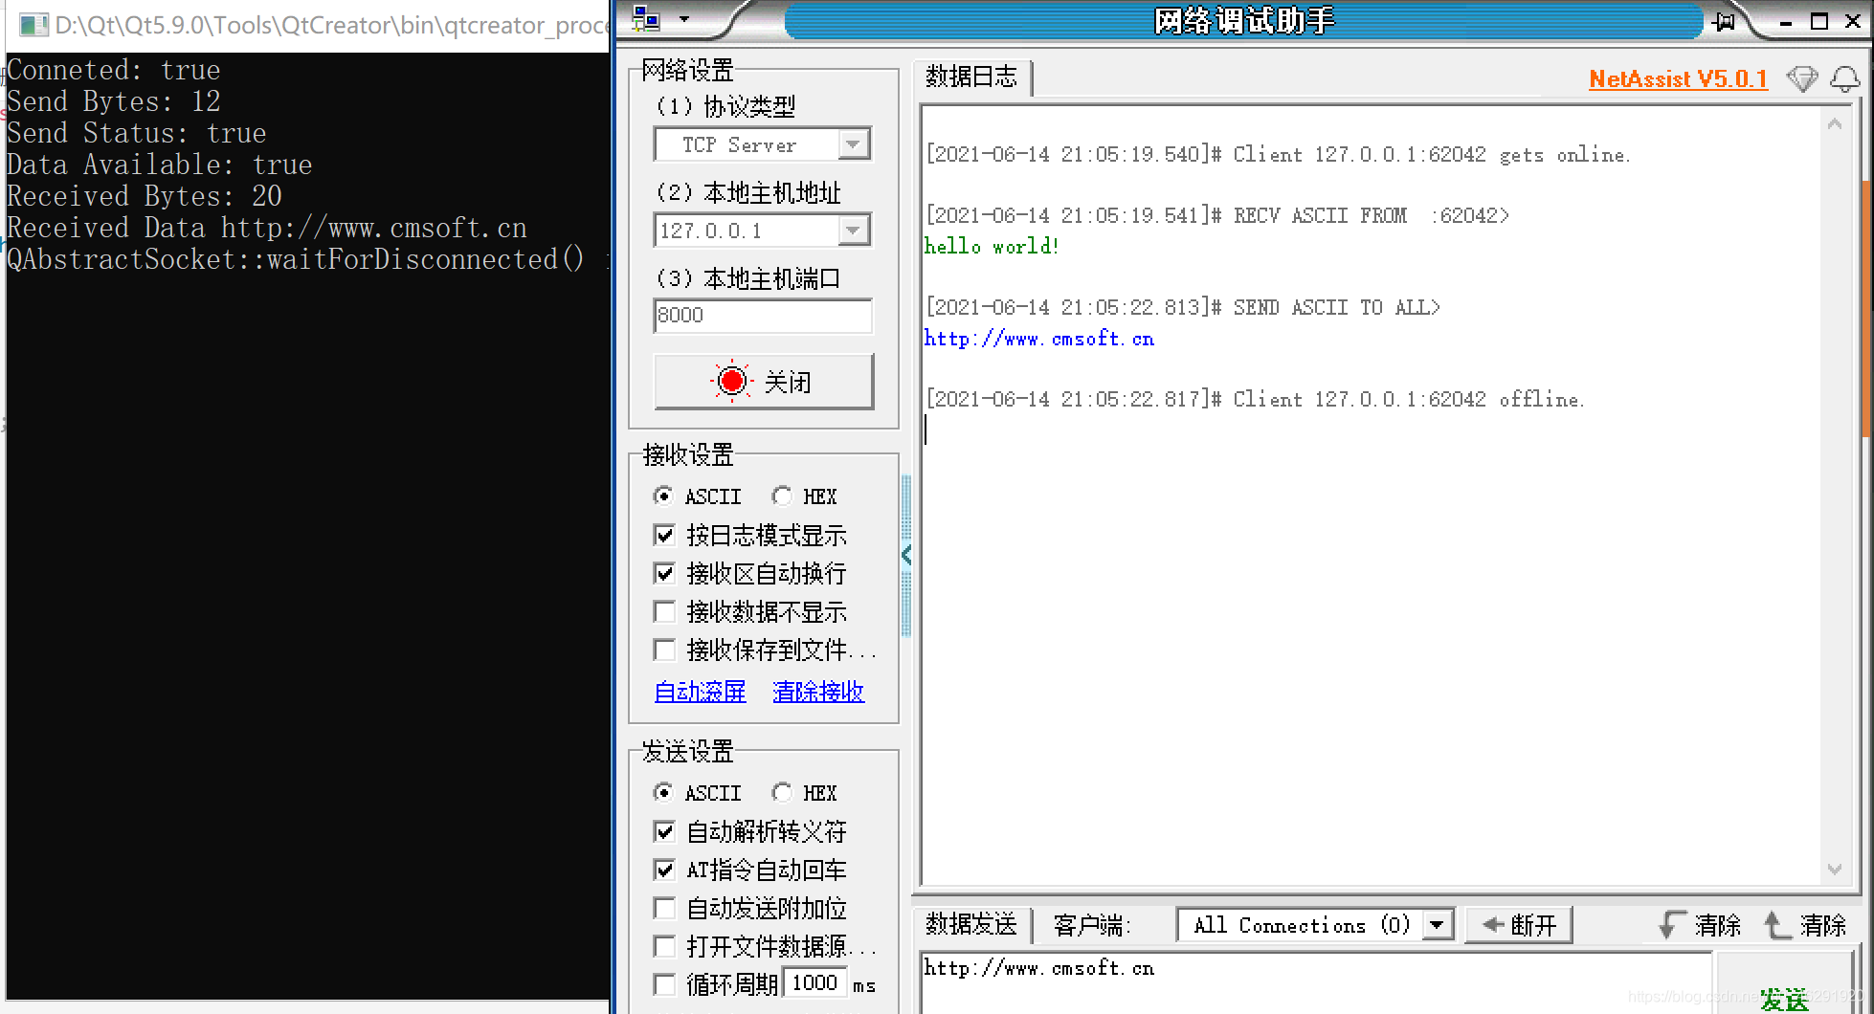The height and width of the screenshot is (1014, 1874).
Task: Toggle 自动解析转义符 checkbox
Action: coord(664,831)
